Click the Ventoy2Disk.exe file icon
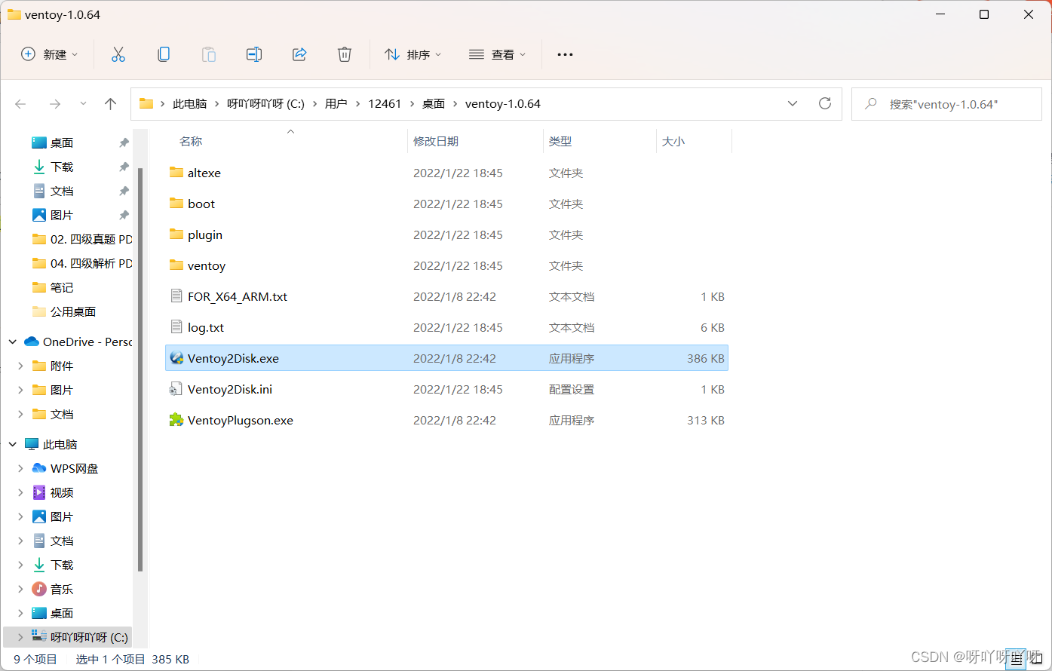Screen dimensions: 1052x671 click(176, 358)
